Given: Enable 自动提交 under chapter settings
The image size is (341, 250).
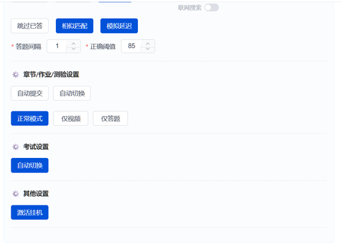Looking at the screenshot, I should pos(30,93).
